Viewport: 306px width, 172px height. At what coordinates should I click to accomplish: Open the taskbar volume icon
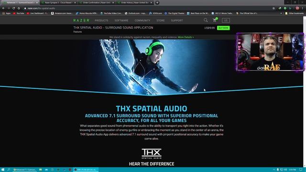[285, 170]
